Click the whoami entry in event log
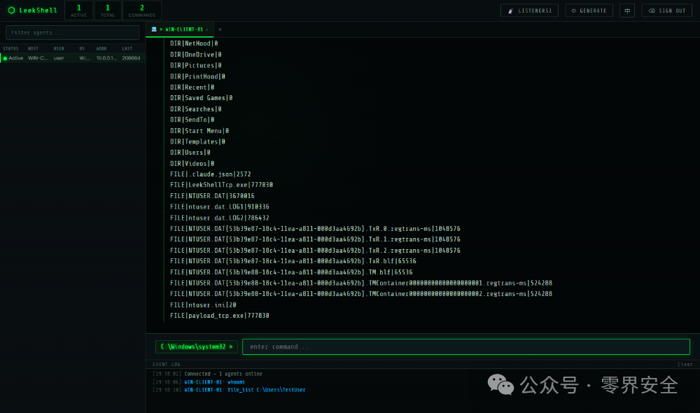Viewport: 700px width, 413px height. (214, 381)
